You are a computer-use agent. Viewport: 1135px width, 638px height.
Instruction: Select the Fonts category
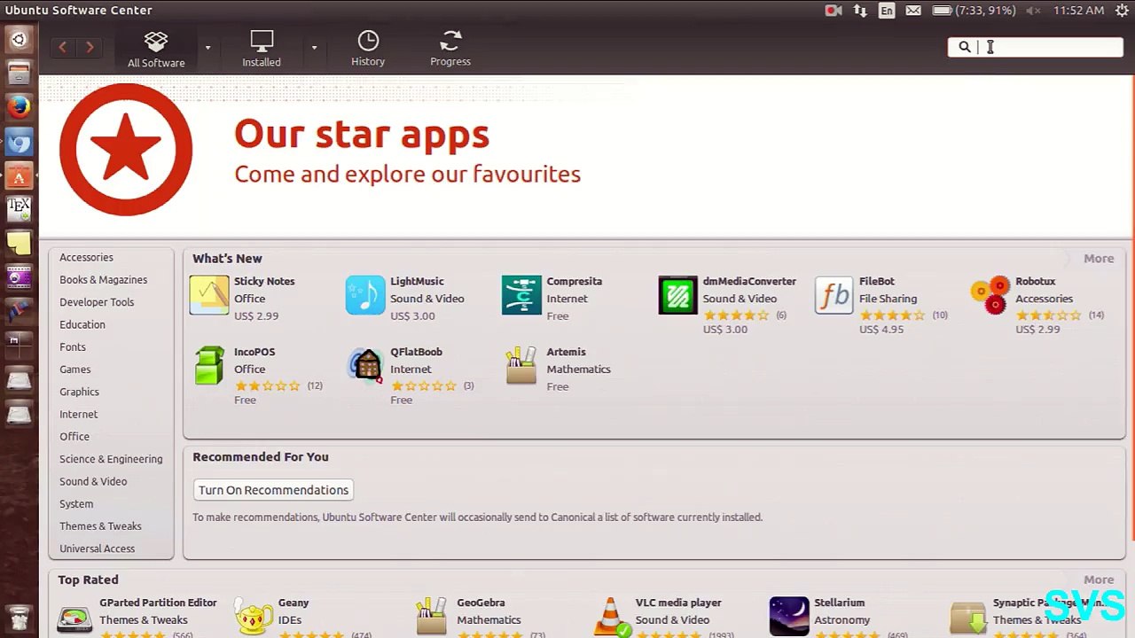(x=73, y=347)
